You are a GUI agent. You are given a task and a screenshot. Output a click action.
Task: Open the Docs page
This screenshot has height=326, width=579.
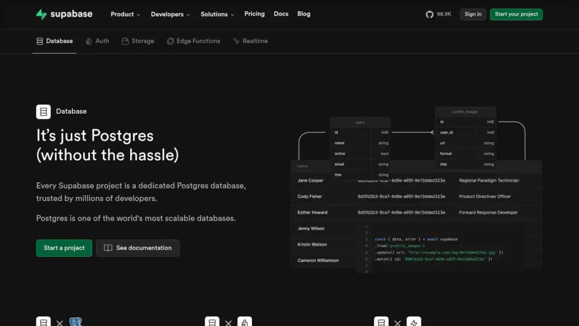tap(281, 14)
